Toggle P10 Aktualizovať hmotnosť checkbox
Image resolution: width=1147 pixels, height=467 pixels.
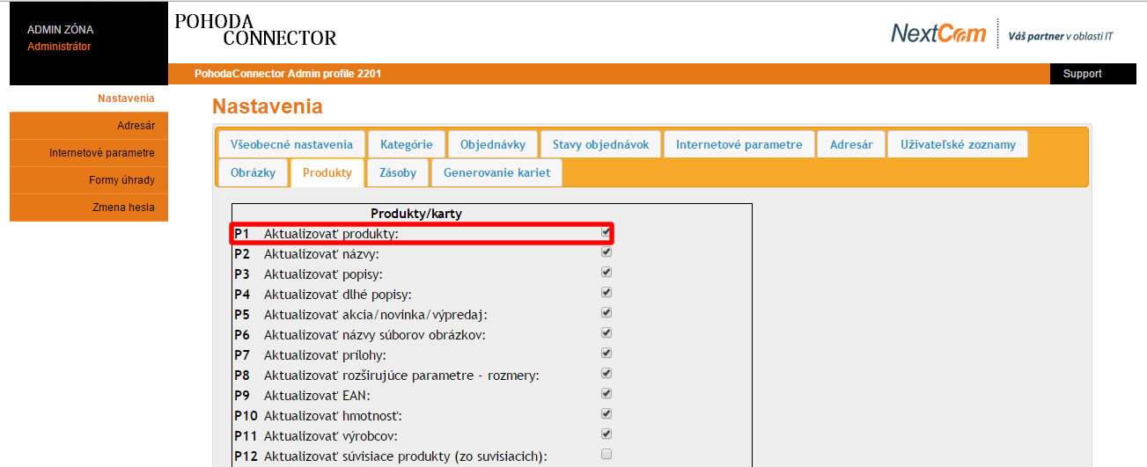[x=606, y=413]
